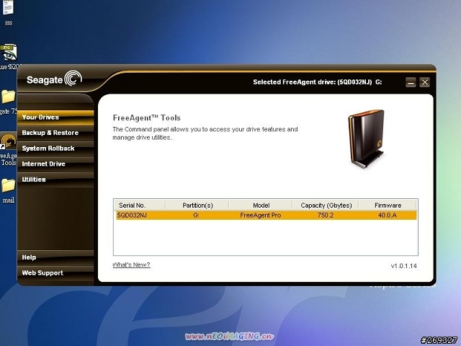The height and width of the screenshot is (346, 461).
Task: Click the v1.0.1.14 version text
Action: (x=403, y=266)
